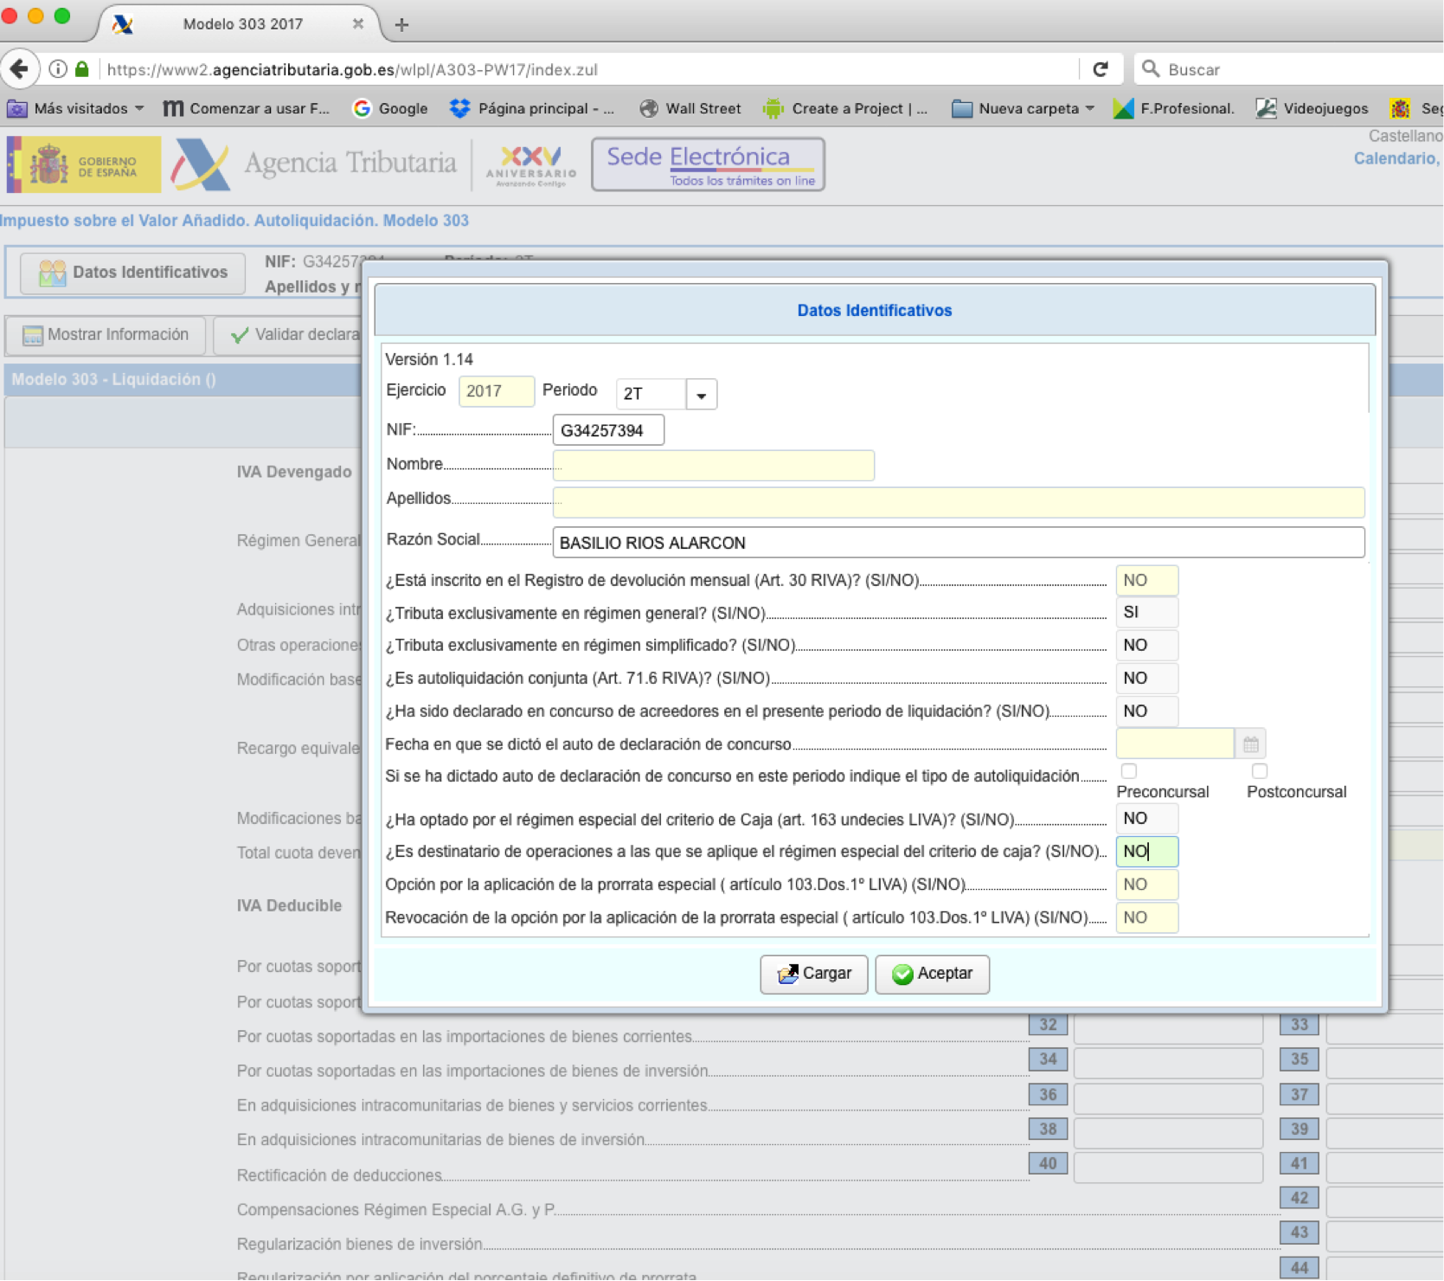This screenshot has width=1444, height=1281.
Task: Close the Modelo 303 2017 tab
Action: point(357,24)
